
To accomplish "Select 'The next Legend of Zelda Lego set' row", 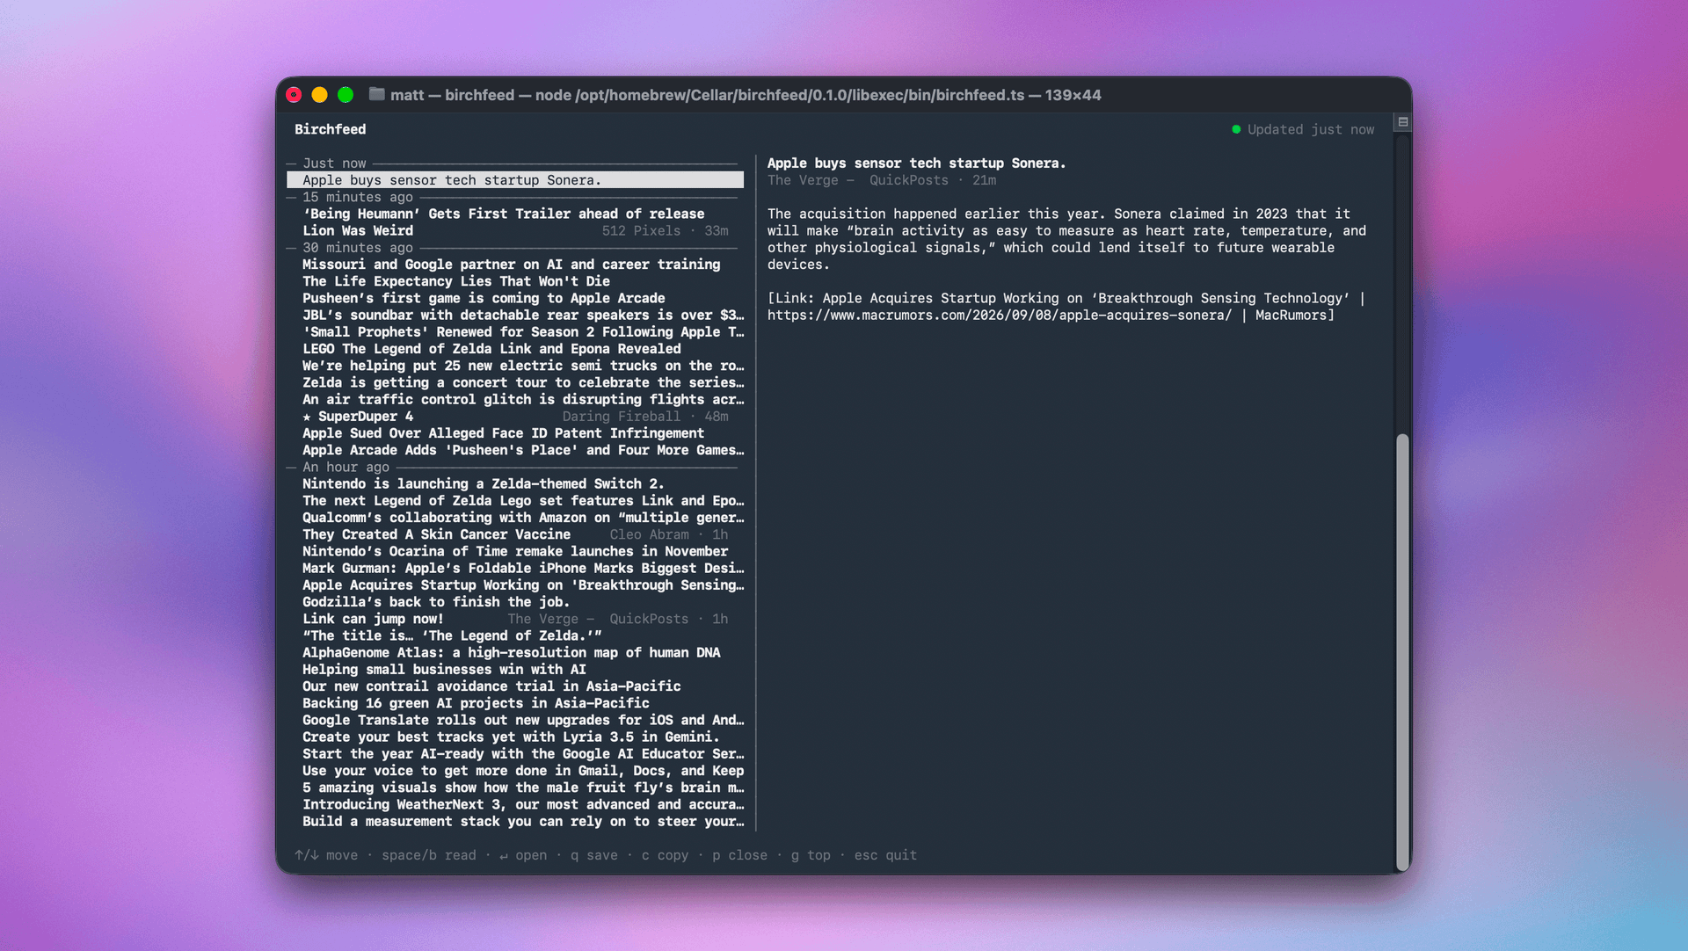I will (x=523, y=501).
